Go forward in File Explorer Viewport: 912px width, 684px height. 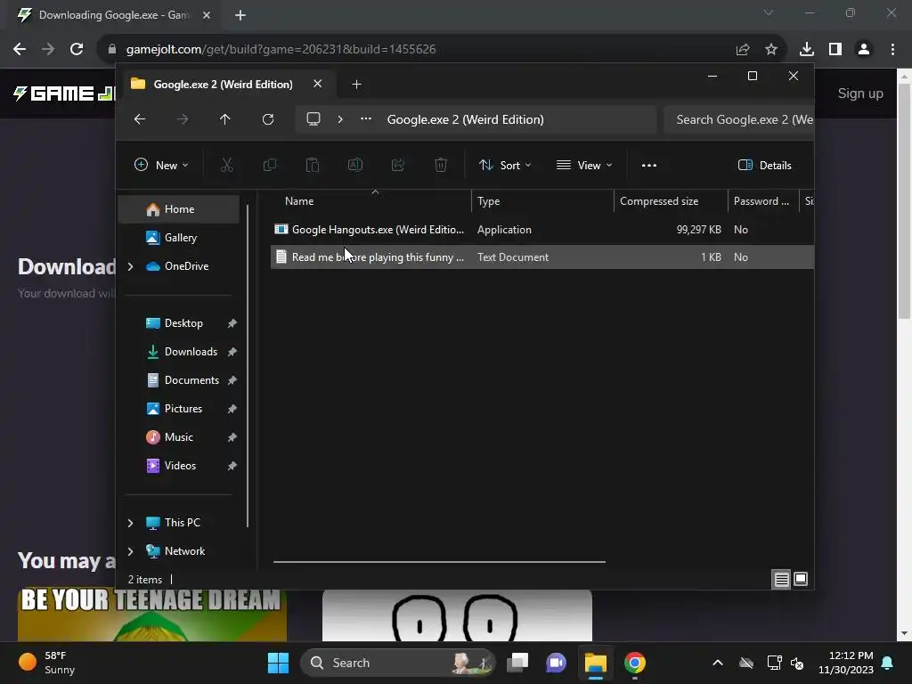[183, 119]
